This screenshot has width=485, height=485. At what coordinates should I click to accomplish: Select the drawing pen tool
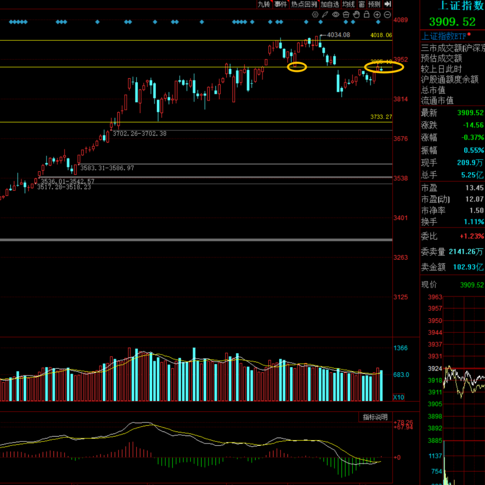click(x=325, y=14)
